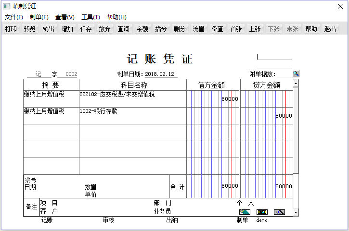
Task: Click the 查询 toolbar button
Action: [123, 29]
